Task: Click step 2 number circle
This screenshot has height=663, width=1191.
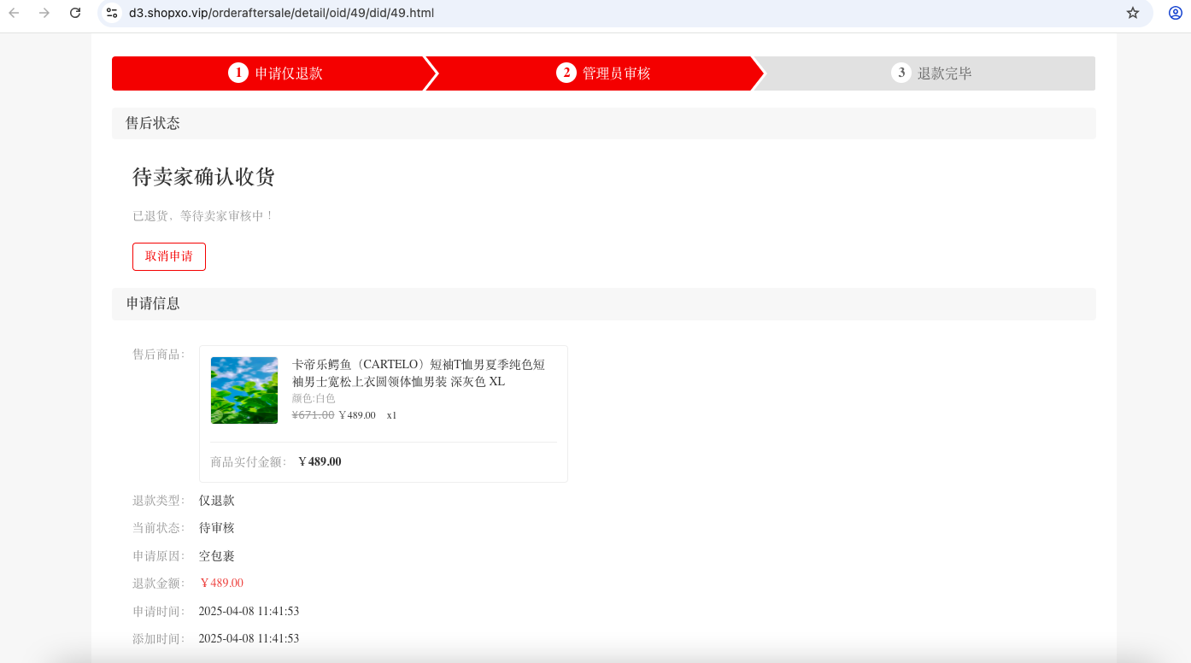Action: pyautogui.click(x=566, y=73)
